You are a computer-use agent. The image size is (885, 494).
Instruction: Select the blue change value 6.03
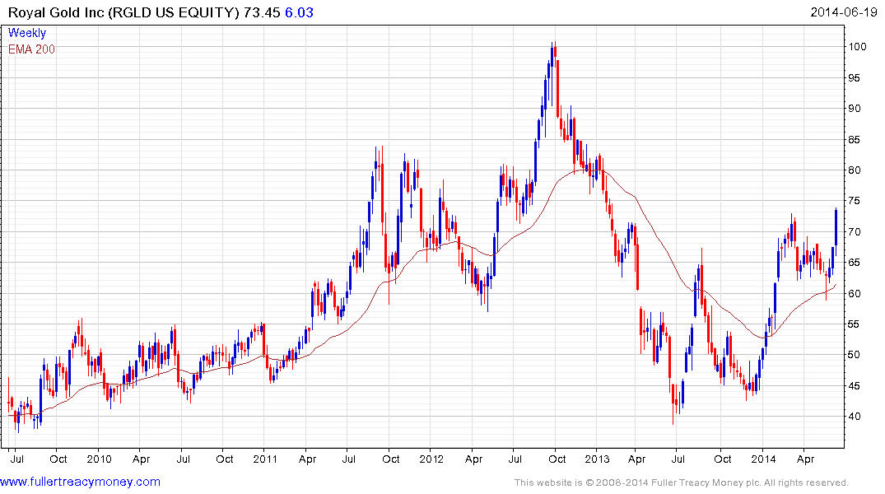point(299,12)
